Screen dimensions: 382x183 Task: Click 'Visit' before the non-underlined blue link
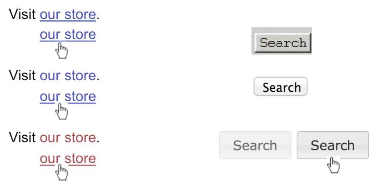click(x=23, y=75)
